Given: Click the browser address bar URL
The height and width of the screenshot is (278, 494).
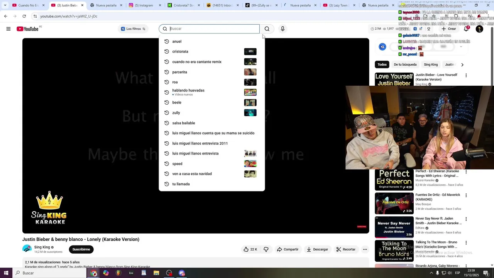Looking at the screenshot, I should click(x=69, y=16).
